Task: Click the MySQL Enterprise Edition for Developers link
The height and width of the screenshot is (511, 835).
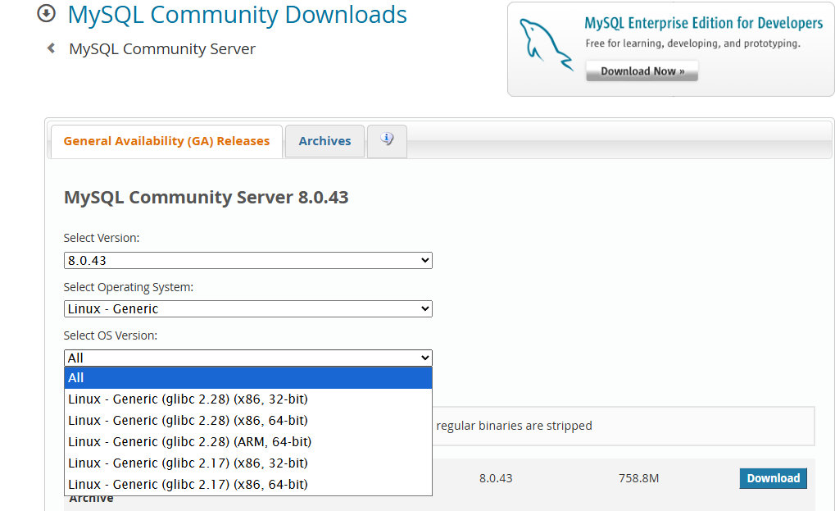Action: click(703, 23)
